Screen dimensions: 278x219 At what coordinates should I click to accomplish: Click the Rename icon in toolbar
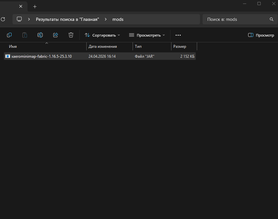(40, 35)
